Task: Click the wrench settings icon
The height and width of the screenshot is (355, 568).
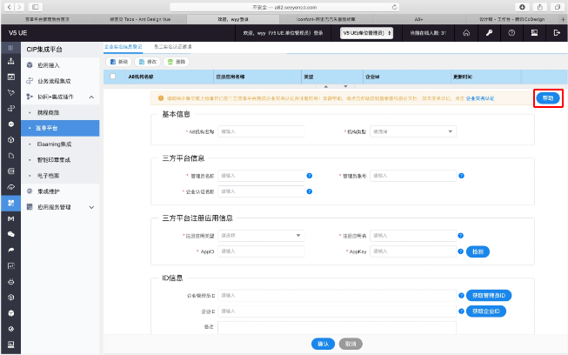Action: pos(489,32)
